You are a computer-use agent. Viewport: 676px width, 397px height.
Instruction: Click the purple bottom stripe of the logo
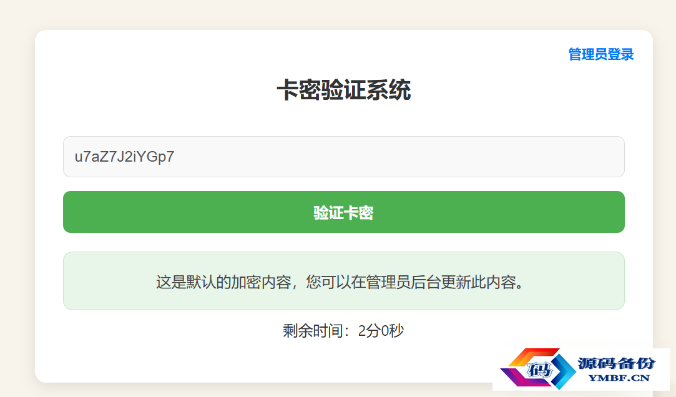point(525,378)
